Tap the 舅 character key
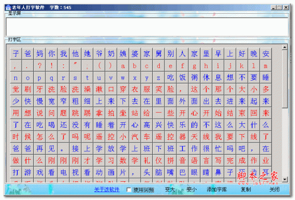The width and height of the screenshot is (295, 200). coord(159,54)
